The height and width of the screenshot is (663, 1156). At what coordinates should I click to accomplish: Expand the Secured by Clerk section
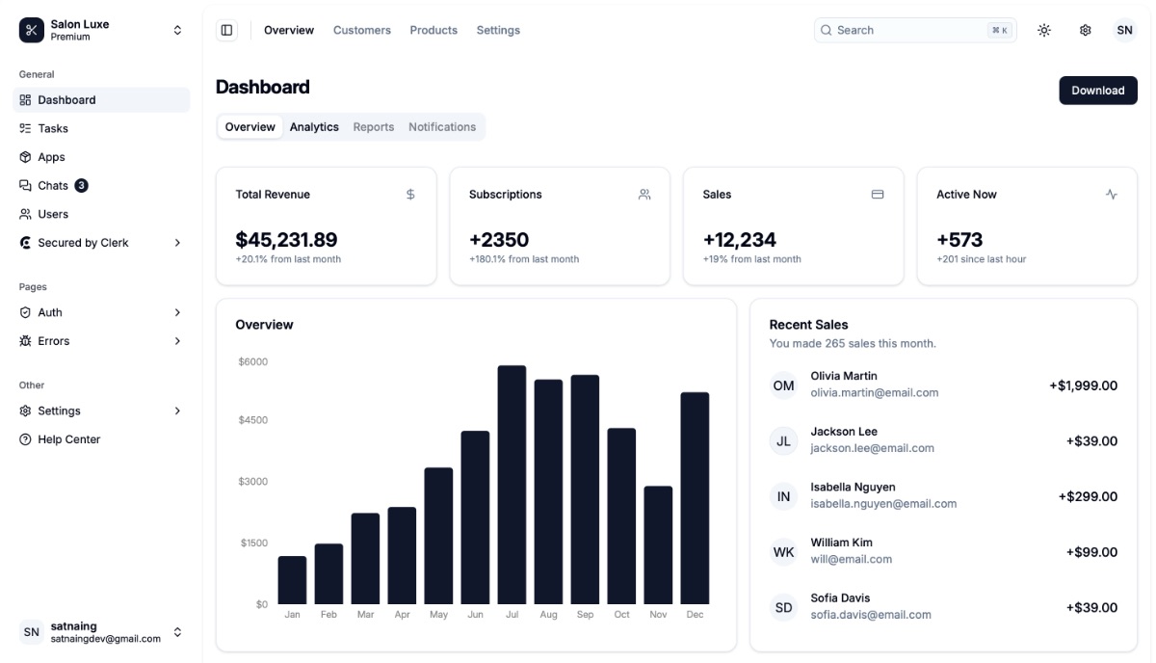pos(177,243)
